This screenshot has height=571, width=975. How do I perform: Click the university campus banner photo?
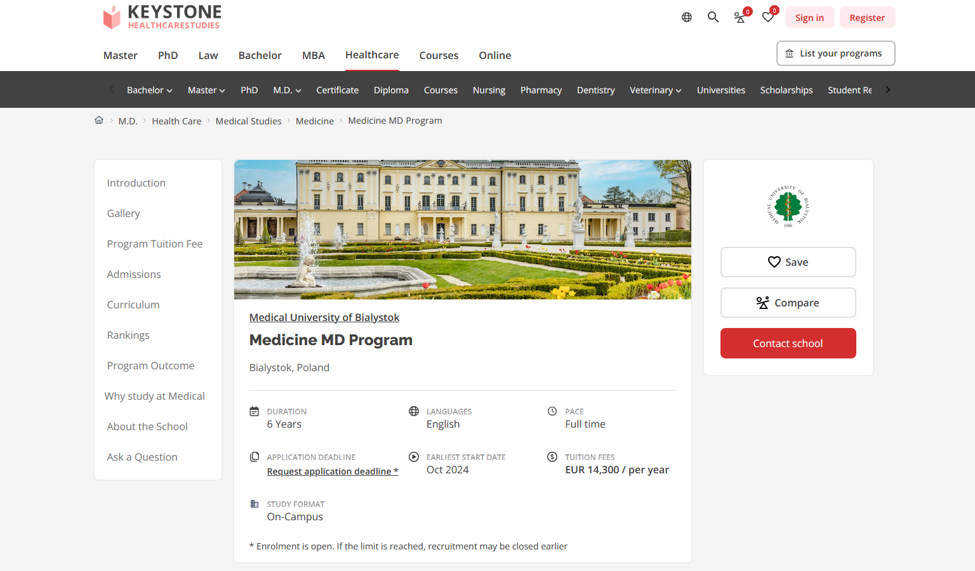point(462,229)
